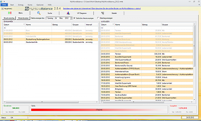Click the help icon right of the menu bar
This screenshot has height=121, width=201.
(199, 5)
